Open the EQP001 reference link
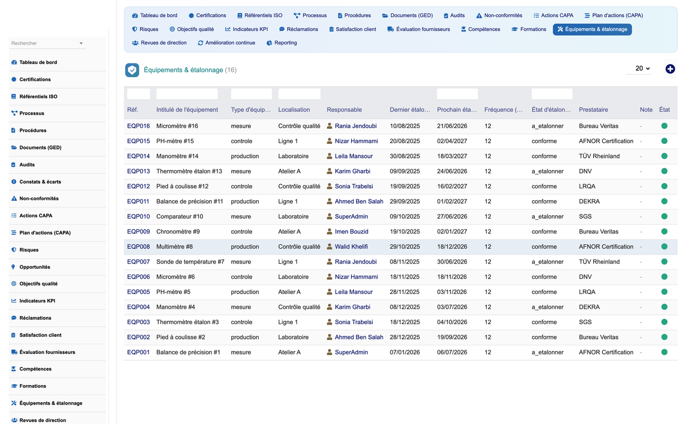This screenshot has height=424, width=685. [139, 352]
